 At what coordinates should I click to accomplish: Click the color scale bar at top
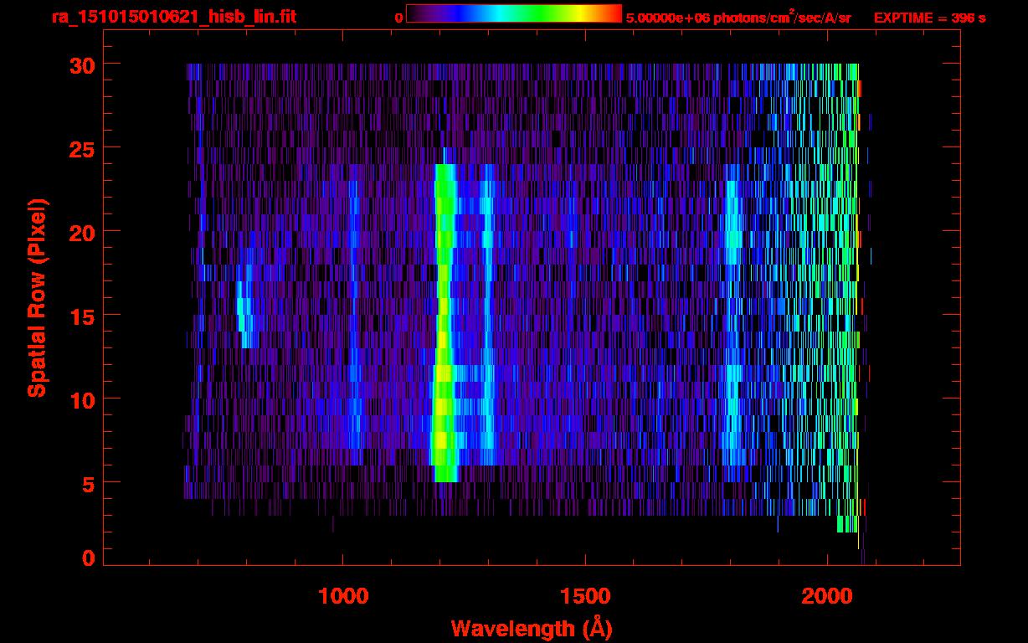[x=513, y=13]
